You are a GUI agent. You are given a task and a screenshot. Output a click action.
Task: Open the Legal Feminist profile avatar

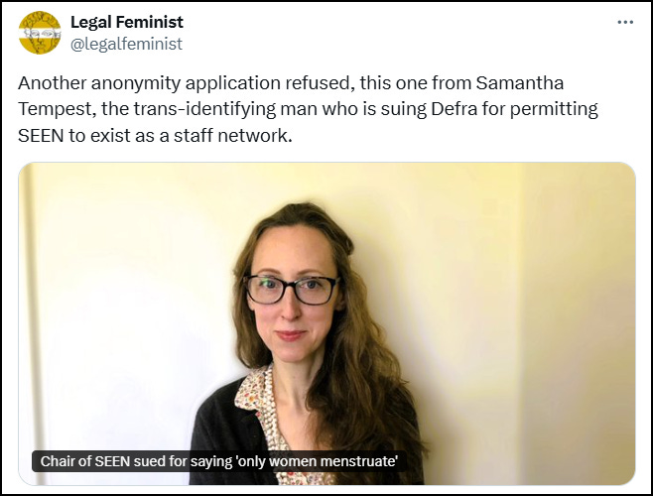click(40, 33)
